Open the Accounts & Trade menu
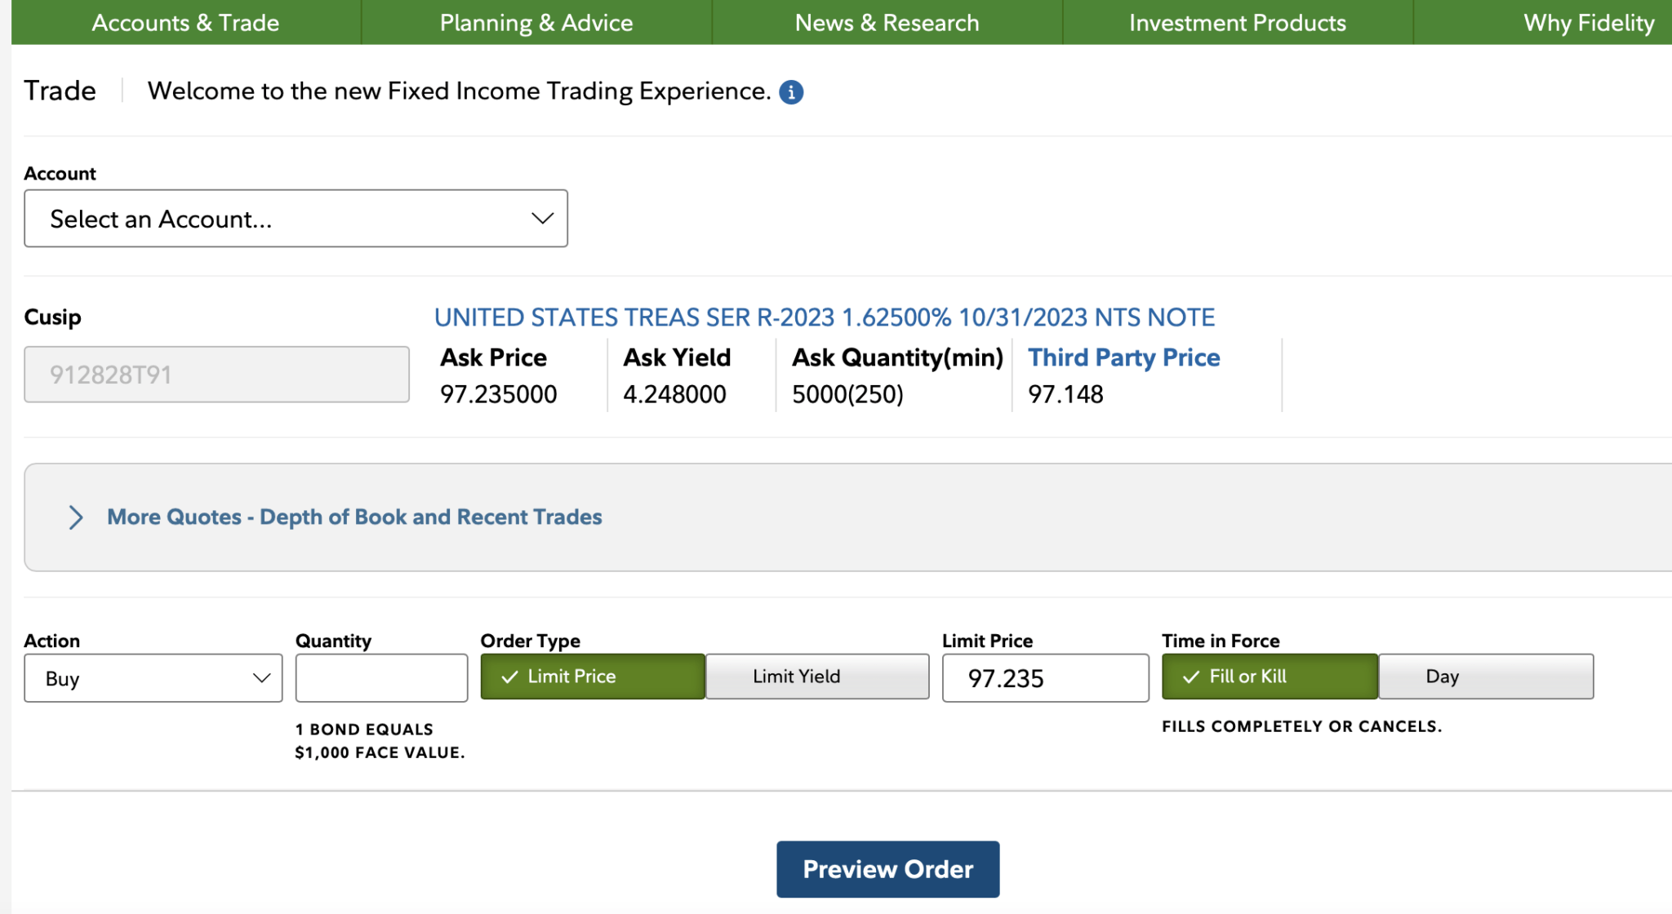1672x914 pixels. point(185,23)
